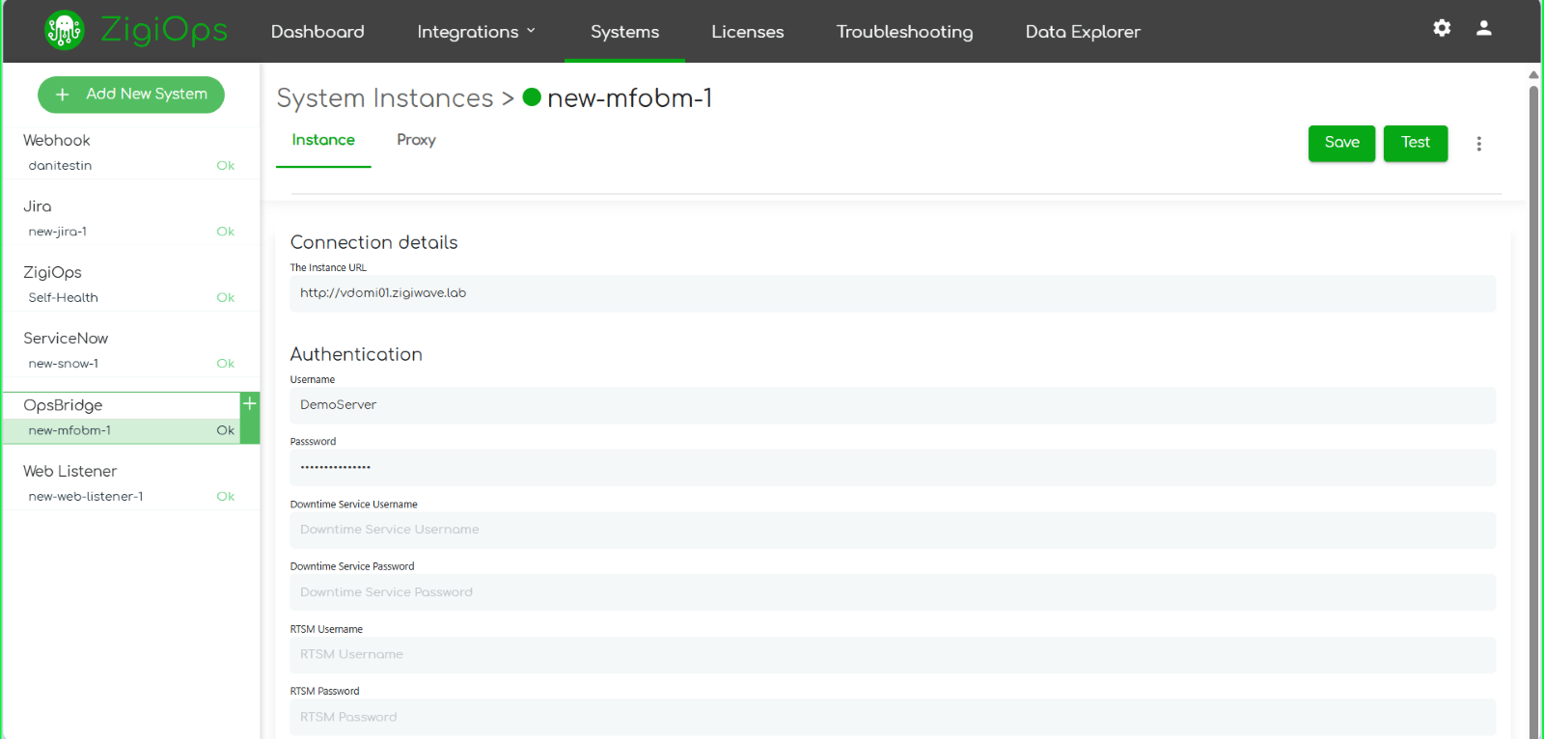Click the Web Listener group heading
Viewport: 1544px width, 739px height.
click(70, 471)
